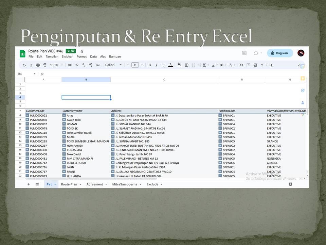Open the fill color bucket
The image size is (326, 245).
click(x=179, y=65)
